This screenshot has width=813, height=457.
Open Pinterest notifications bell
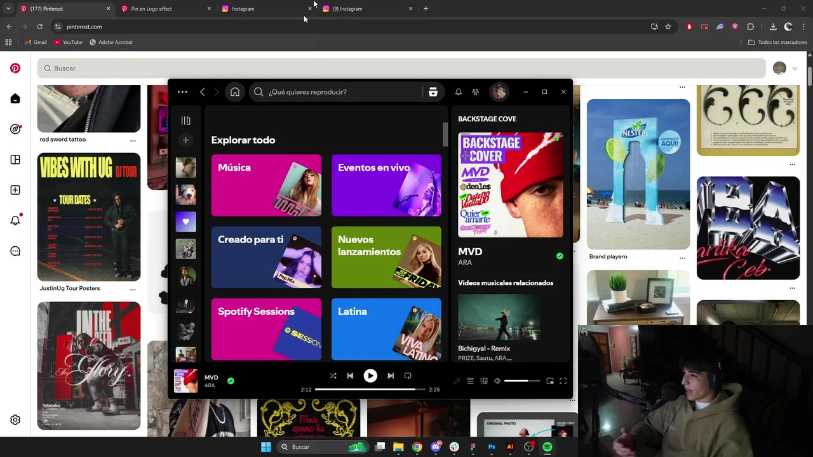15,220
